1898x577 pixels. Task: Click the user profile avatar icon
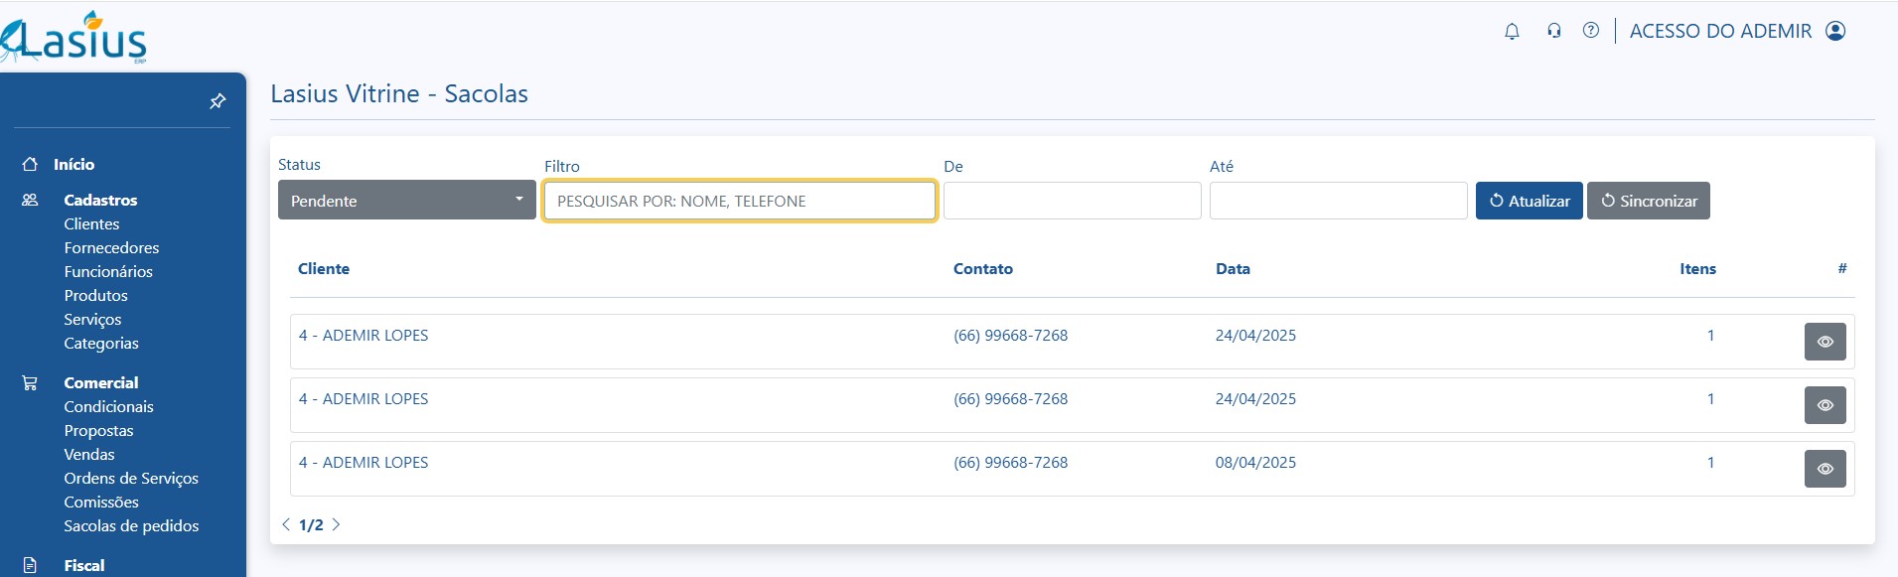[1835, 31]
